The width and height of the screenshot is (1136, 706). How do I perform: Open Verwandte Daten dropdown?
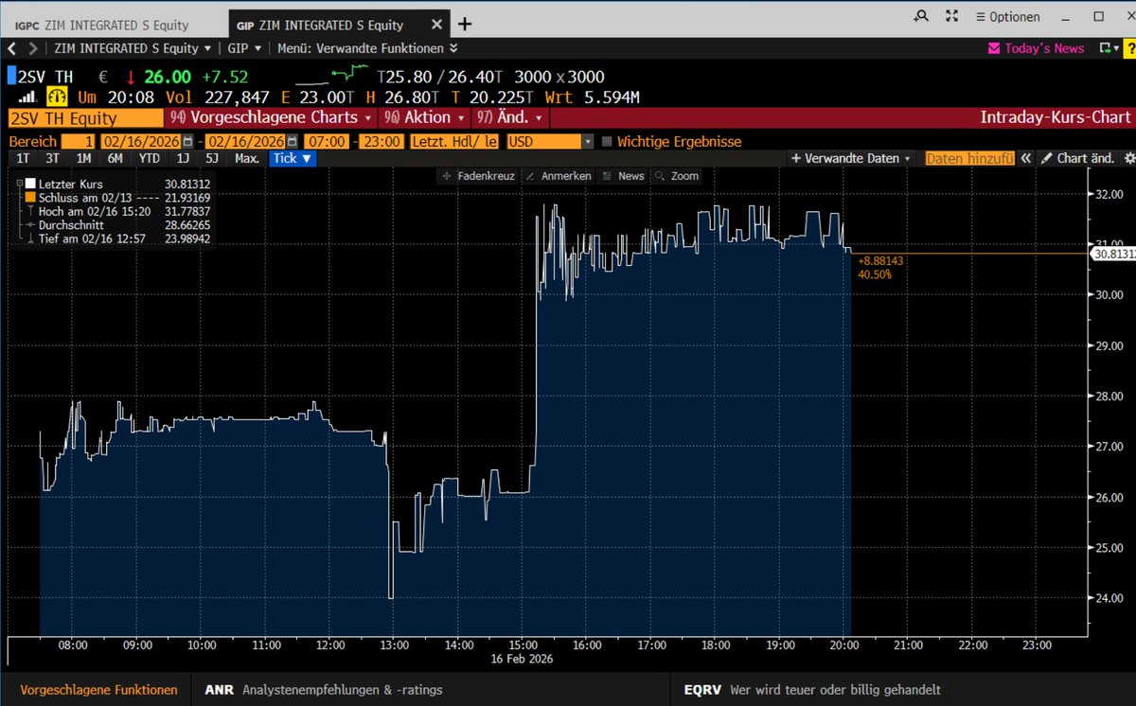851,159
